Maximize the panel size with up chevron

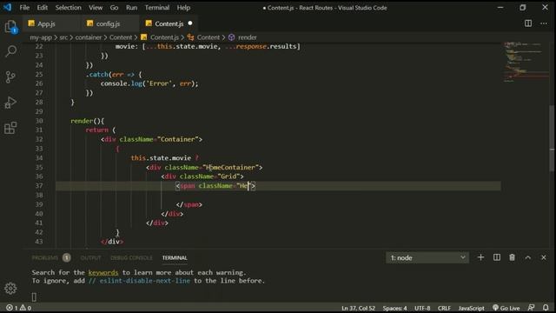tap(528, 257)
